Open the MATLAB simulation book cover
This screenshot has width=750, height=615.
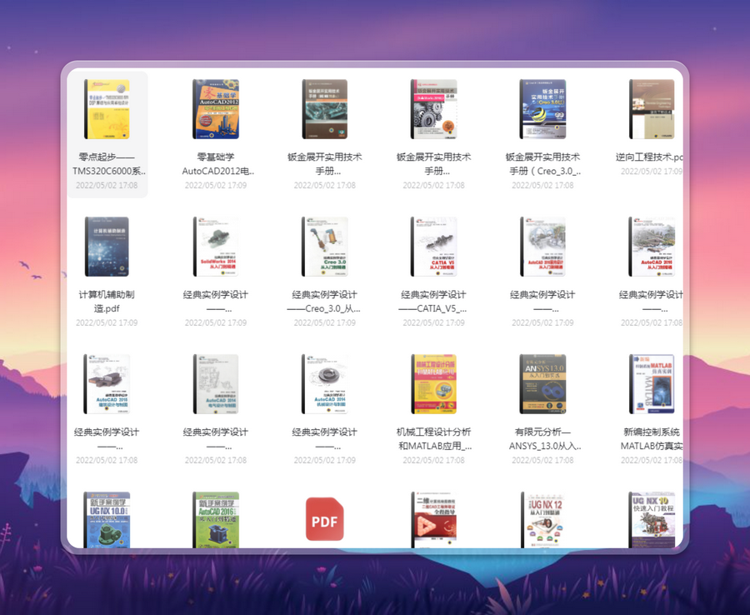coord(652,384)
